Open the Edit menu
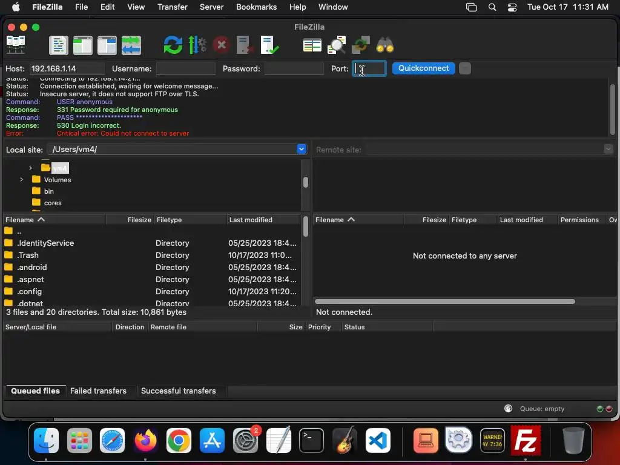This screenshot has width=620, height=465. pos(107,7)
